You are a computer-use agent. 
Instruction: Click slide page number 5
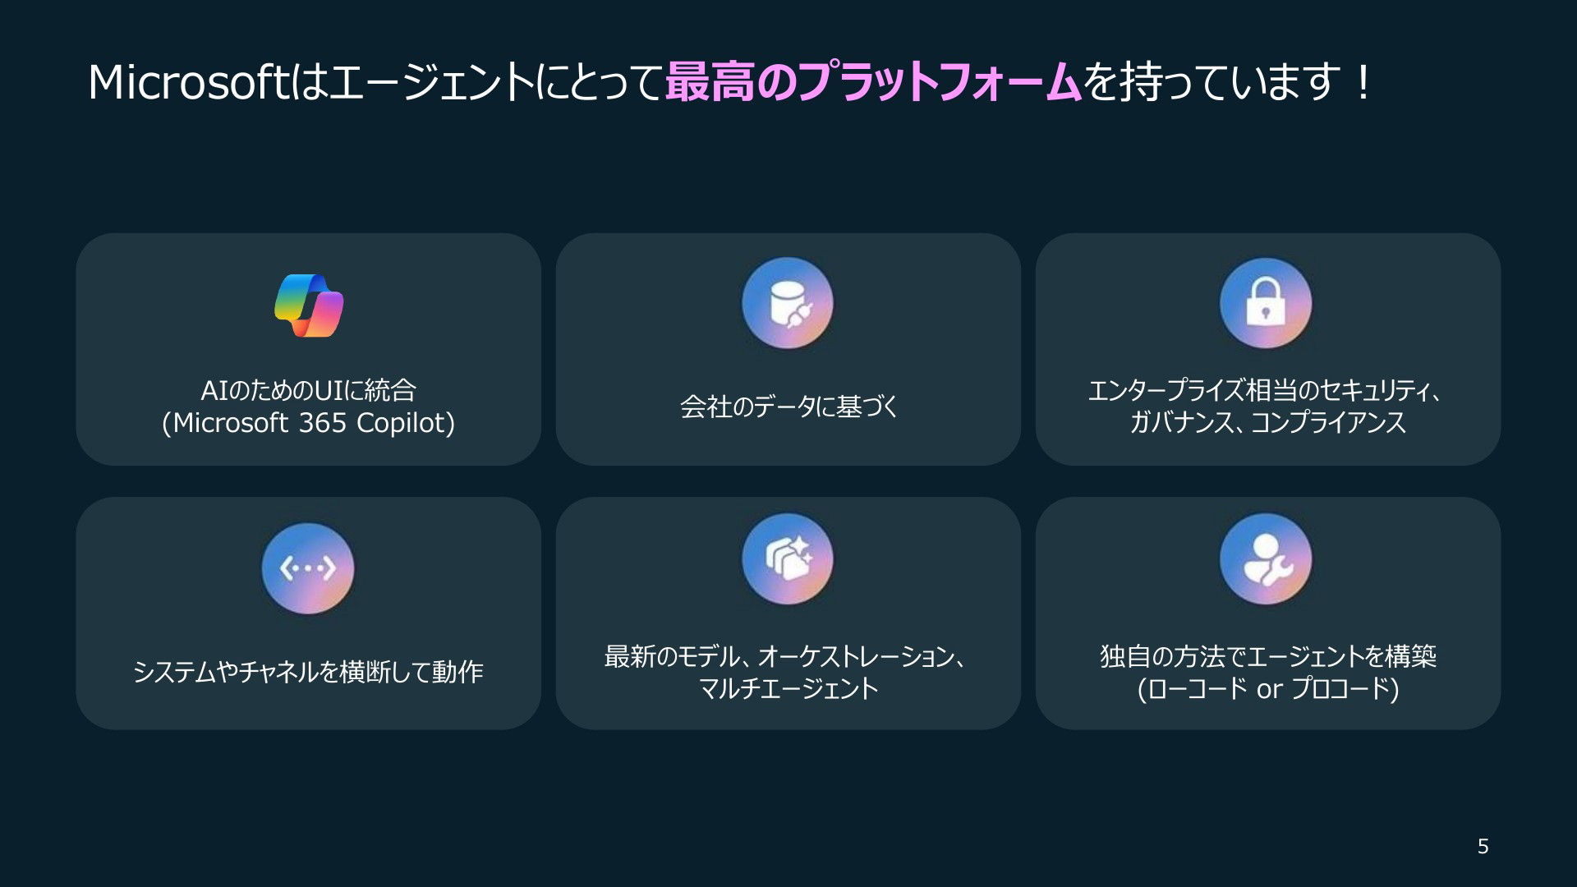click(1483, 846)
